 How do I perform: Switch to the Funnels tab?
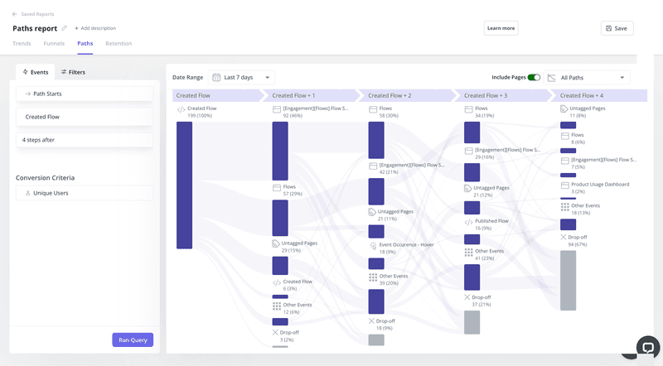55,43
